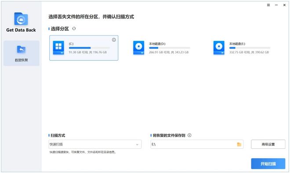Click the save path field showing E:\
This screenshot has width=290, height=173.
point(197,144)
